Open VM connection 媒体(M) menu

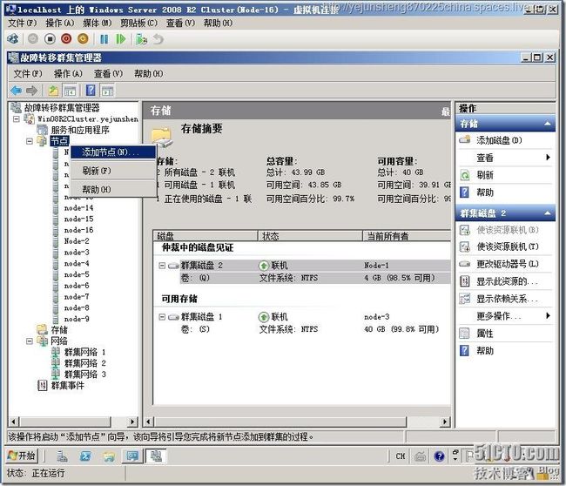(x=98, y=24)
